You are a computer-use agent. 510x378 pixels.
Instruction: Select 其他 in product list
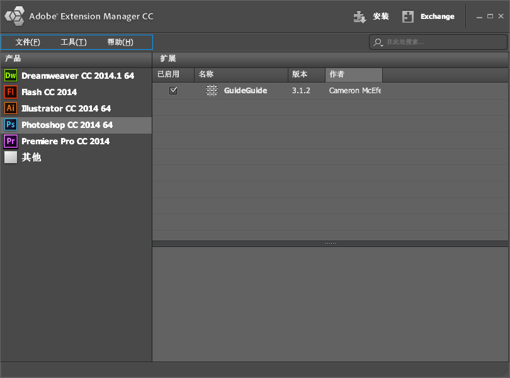[x=76, y=157]
